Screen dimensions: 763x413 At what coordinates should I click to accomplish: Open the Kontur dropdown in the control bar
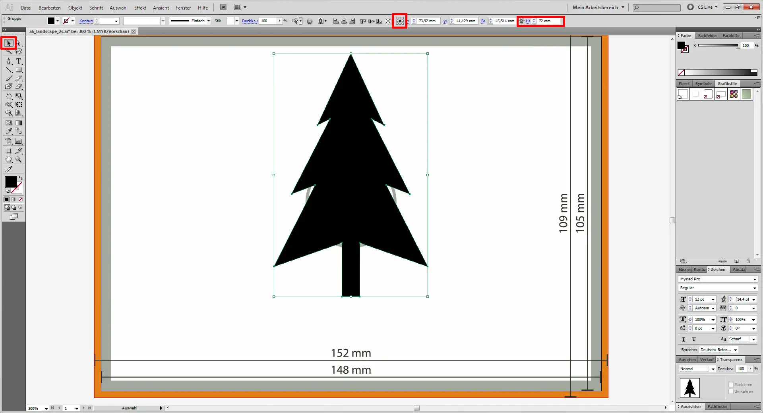[116, 21]
